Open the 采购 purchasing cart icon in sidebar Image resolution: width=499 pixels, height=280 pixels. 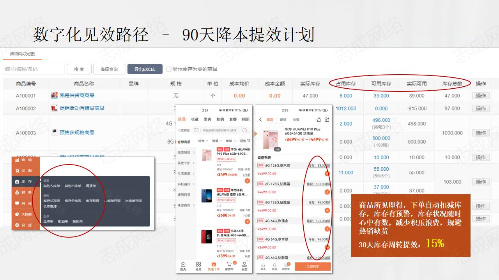(x=17, y=171)
